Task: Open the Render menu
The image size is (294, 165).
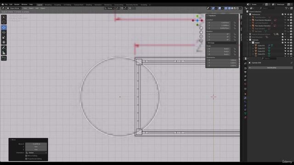Action: (x=17, y=5)
